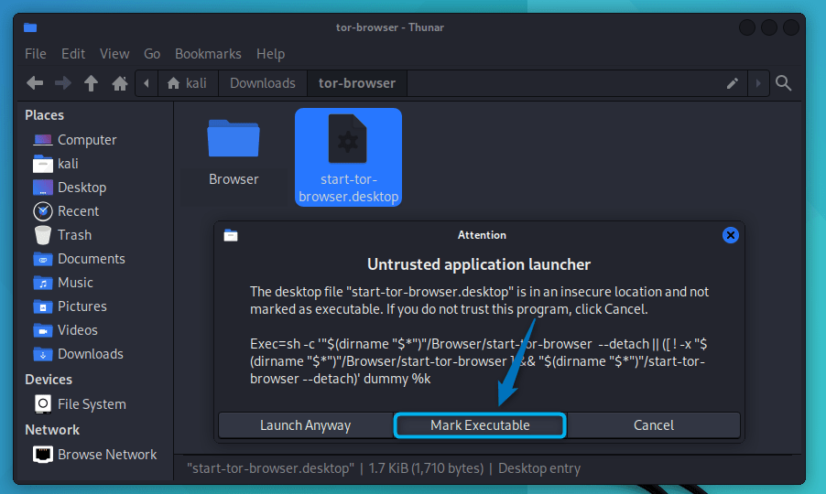The image size is (826, 494).
Task: Open Music in the sidebar
Action: click(x=75, y=283)
